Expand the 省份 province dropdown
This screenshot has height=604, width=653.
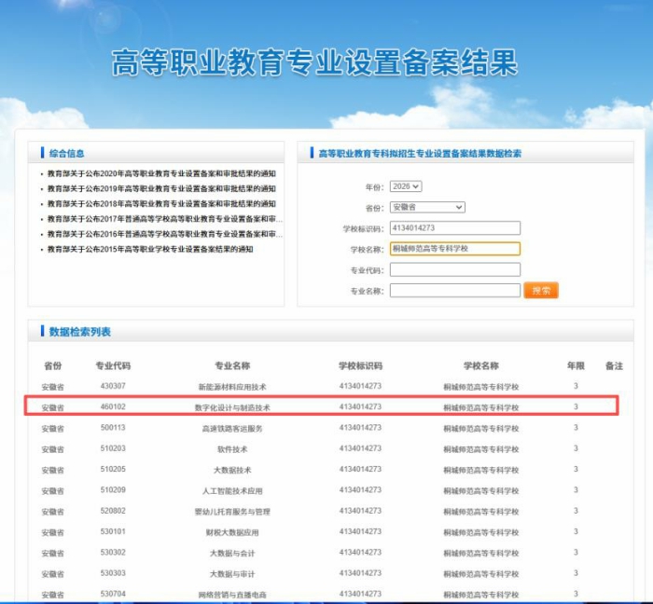pos(427,207)
